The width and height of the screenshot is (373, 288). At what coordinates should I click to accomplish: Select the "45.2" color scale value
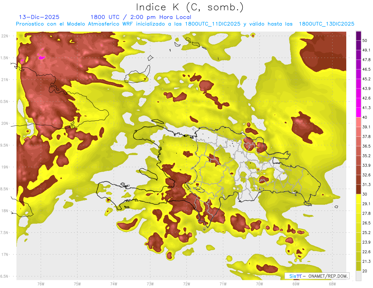click(x=366, y=79)
